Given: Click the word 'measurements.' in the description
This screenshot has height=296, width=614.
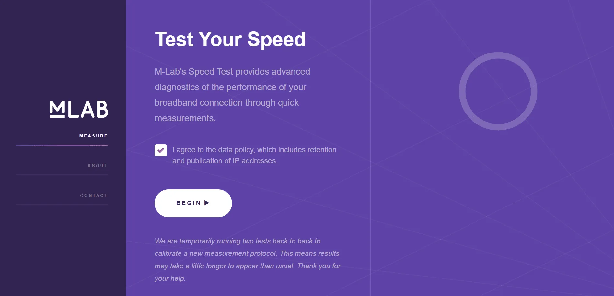Looking at the screenshot, I should pos(185,118).
